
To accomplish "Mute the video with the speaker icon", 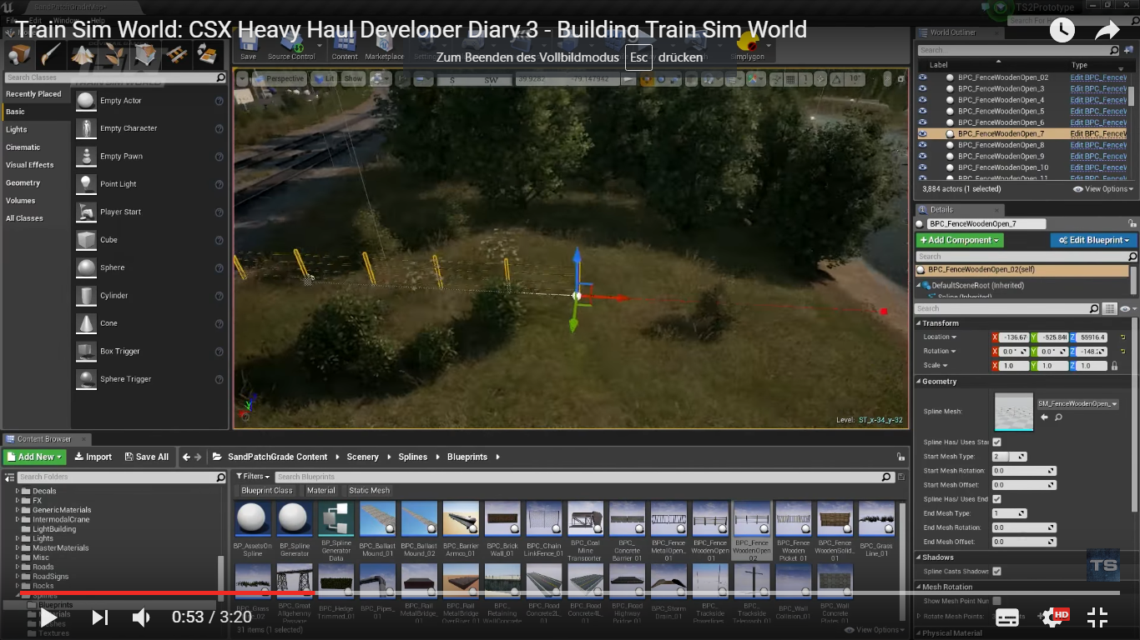I will tap(141, 617).
